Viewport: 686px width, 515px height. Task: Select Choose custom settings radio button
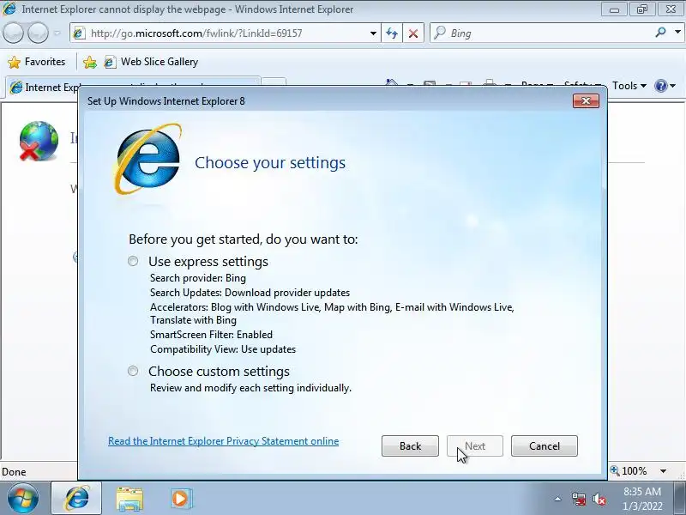[x=133, y=372]
